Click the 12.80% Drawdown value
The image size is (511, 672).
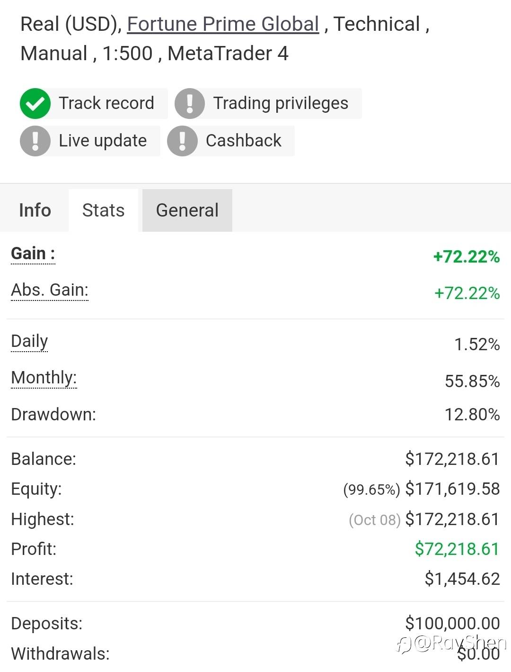[472, 415]
